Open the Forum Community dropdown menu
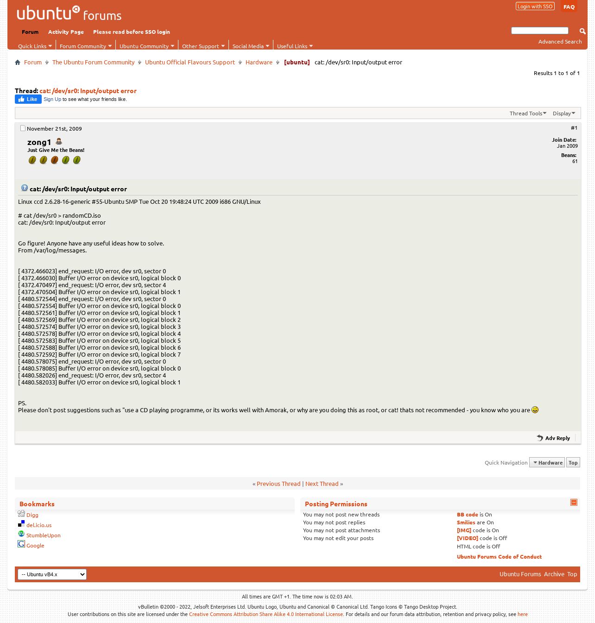This screenshot has width=595, height=623. 85,46
